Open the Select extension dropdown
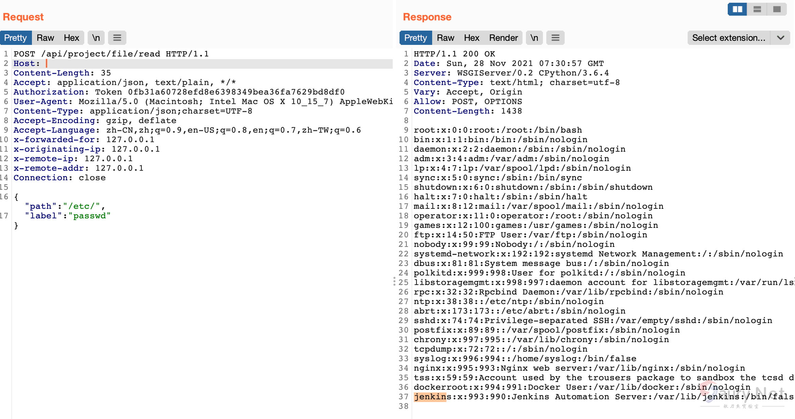 729,38
